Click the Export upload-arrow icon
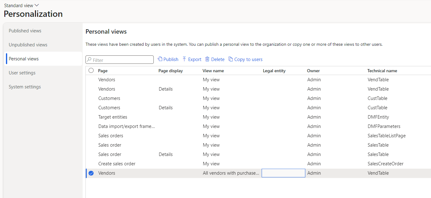Image resolution: width=431 pixels, height=198 pixels. point(185,59)
